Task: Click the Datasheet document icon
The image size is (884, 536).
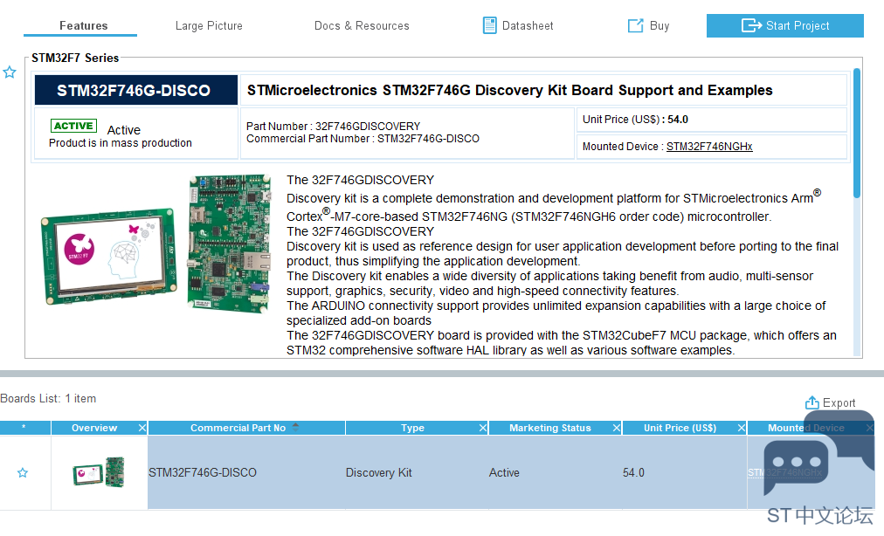Action: pyautogui.click(x=489, y=25)
